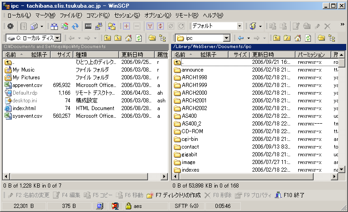Click the aes encryption lock icon
The image size is (348, 212).
128,206
